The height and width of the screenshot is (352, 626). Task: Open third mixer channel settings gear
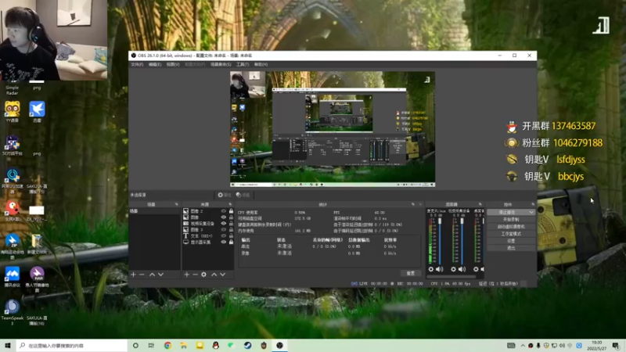point(476,269)
